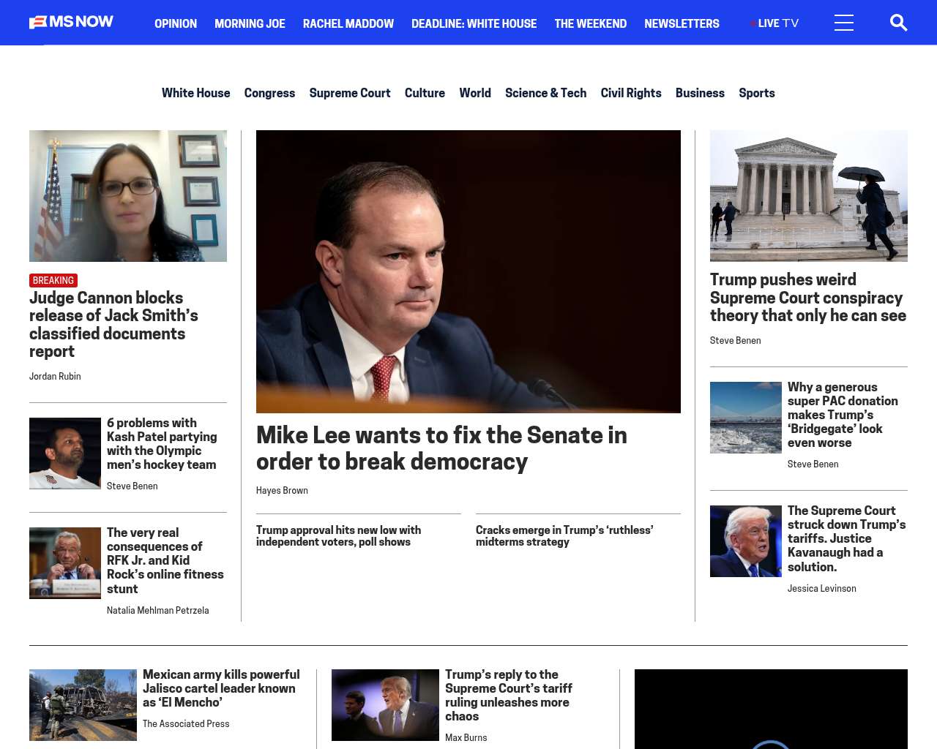Select the Business topic
The image size is (937, 749).
(x=700, y=93)
